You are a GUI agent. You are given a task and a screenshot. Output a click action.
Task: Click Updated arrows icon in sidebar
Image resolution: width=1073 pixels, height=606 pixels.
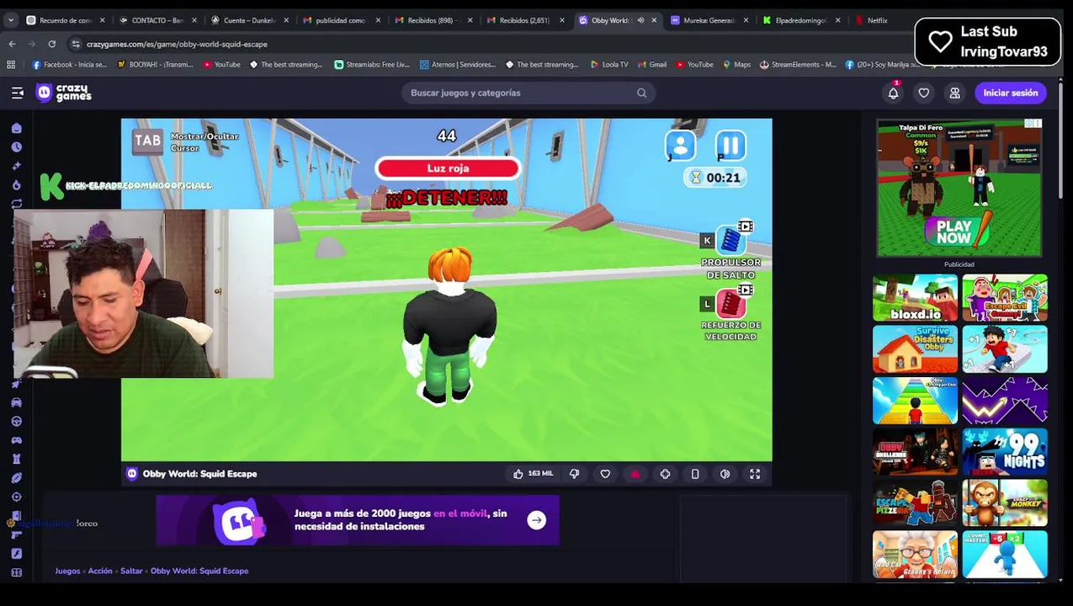coord(16,204)
